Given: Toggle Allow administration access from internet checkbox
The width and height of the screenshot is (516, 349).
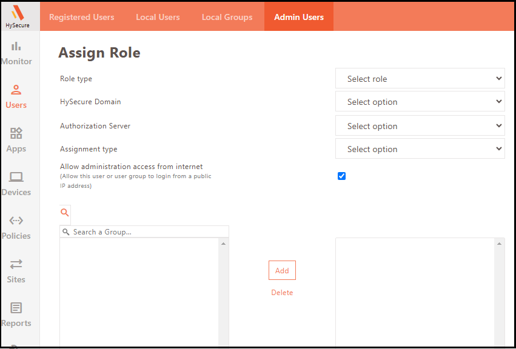Looking at the screenshot, I should tap(341, 176).
